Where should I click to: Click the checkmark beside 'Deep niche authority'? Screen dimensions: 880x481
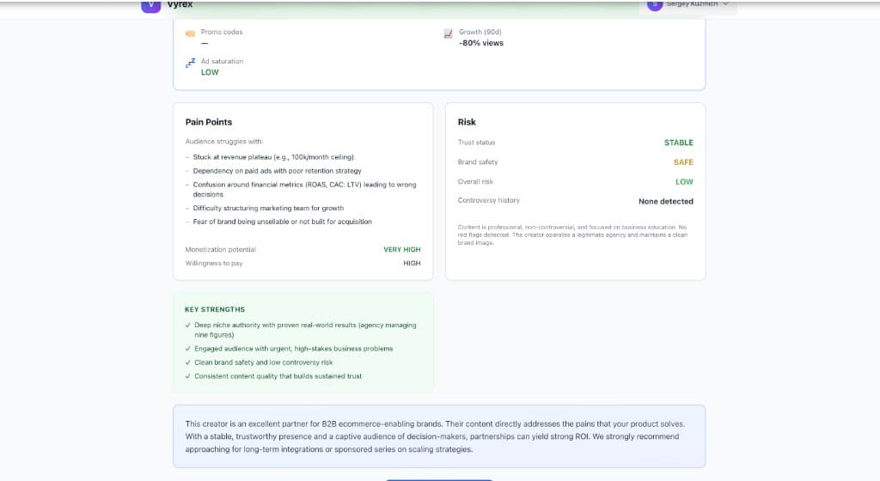click(188, 326)
